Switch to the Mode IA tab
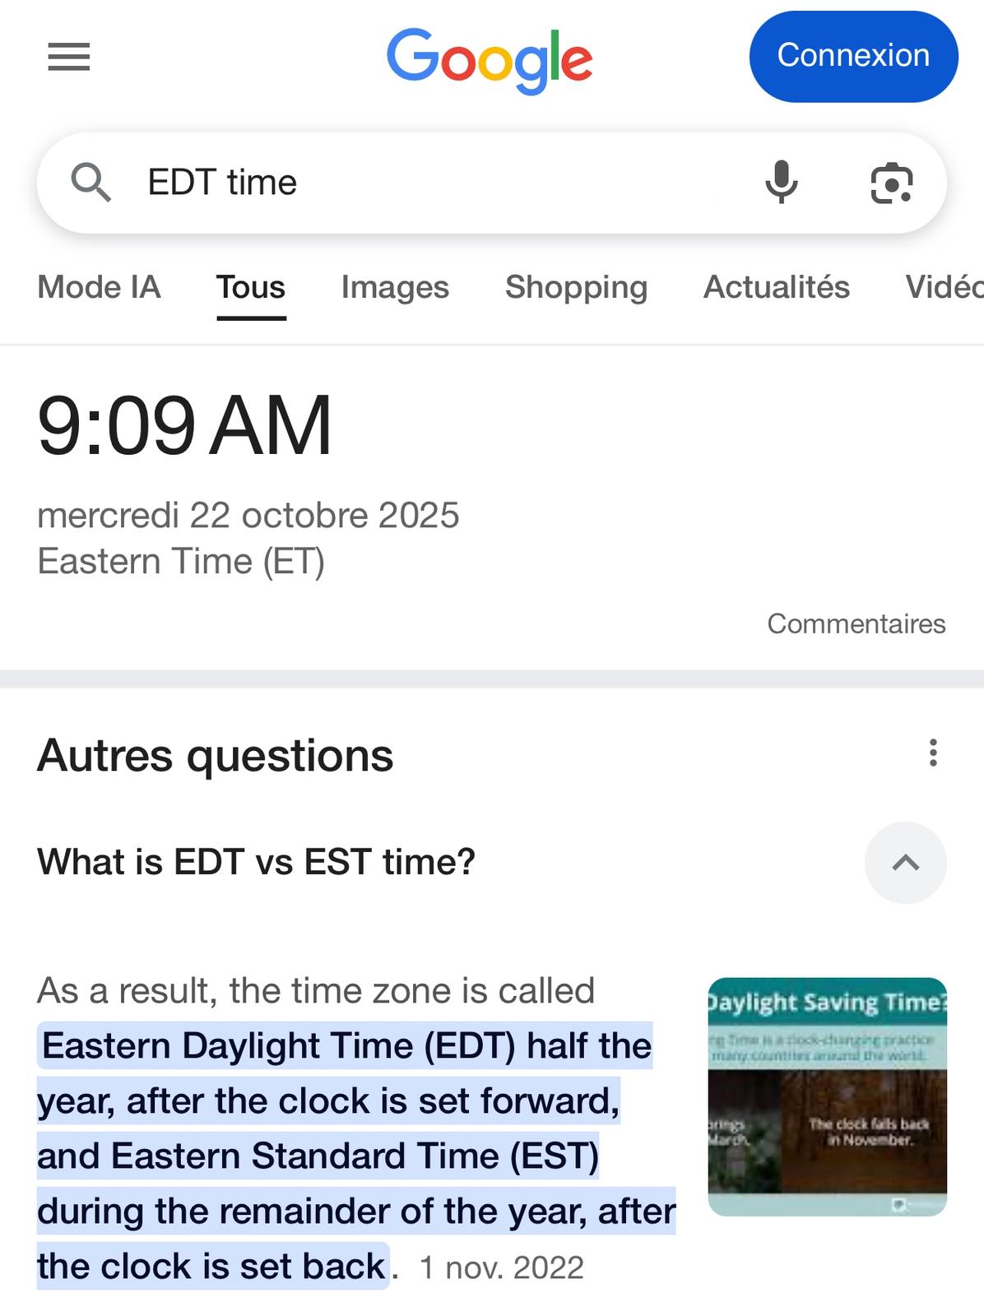 coord(99,287)
